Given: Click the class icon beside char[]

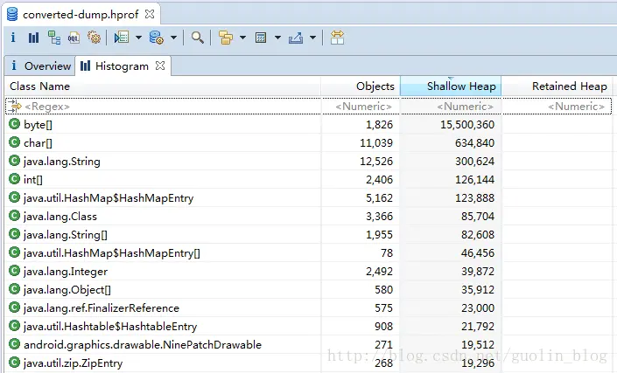Looking at the screenshot, I should (15, 142).
